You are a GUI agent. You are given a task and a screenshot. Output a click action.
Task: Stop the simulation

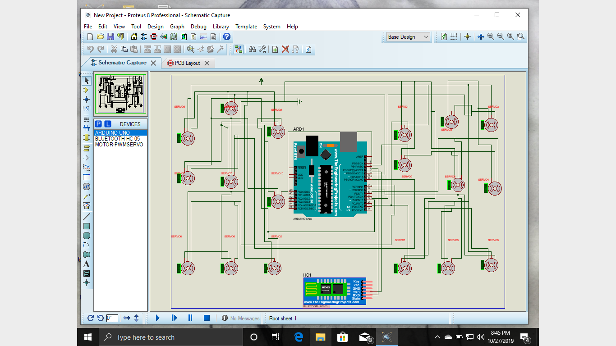point(207,318)
